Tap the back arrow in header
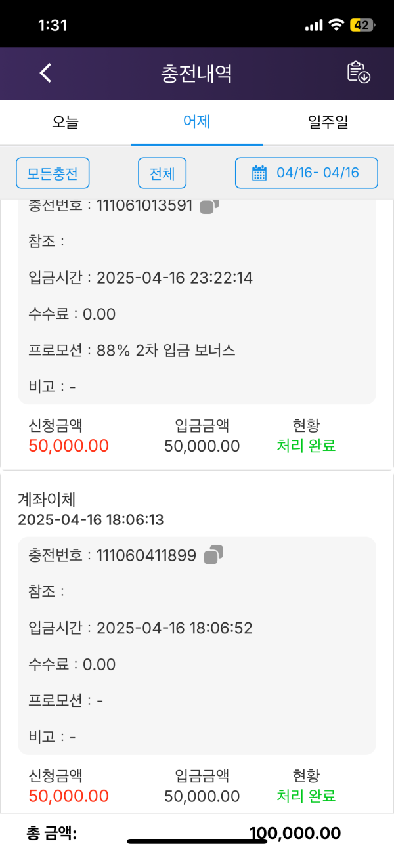This screenshot has width=394, height=852. pyautogui.click(x=45, y=73)
